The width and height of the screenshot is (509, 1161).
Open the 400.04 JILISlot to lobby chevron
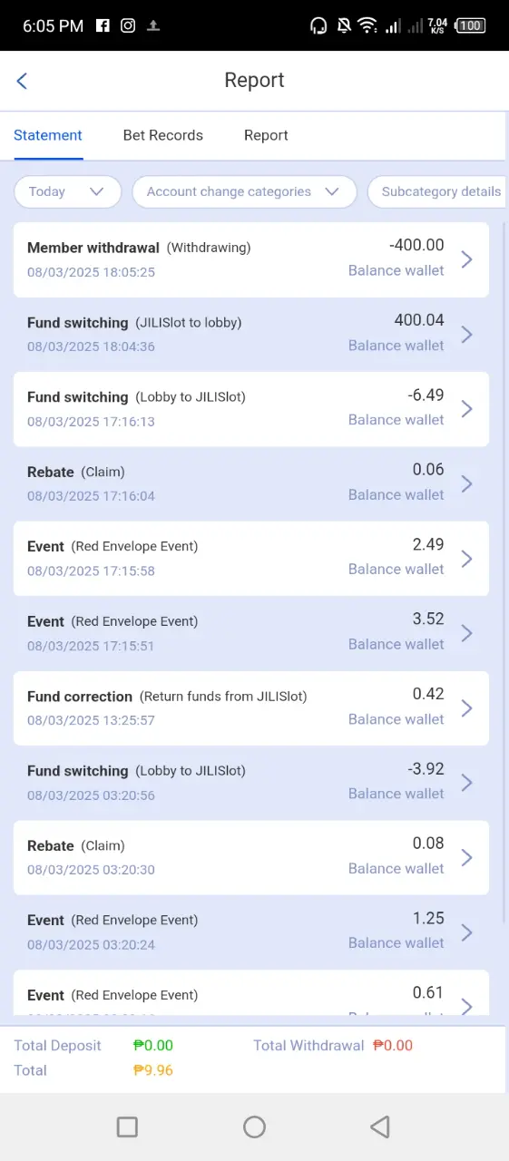tap(466, 335)
